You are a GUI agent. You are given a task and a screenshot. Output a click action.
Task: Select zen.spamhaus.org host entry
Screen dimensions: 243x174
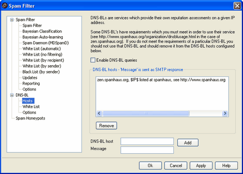point(161,80)
